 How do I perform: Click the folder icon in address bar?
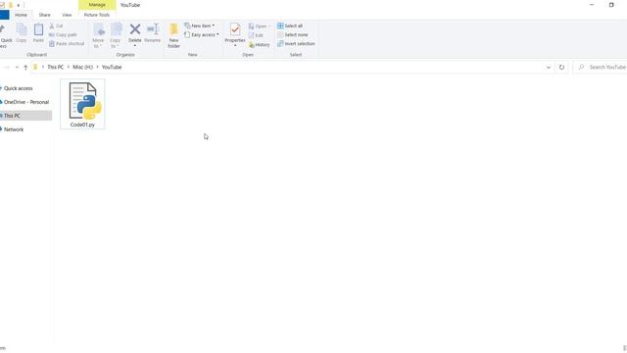[x=35, y=68]
